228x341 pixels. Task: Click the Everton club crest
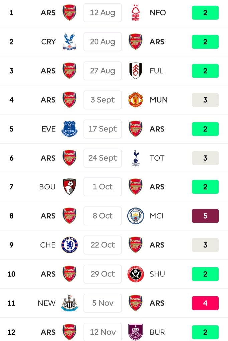[69, 129]
